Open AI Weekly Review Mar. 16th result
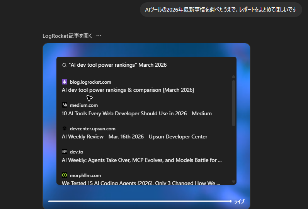The width and height of the screenshot is (308, 209). (134, 137)
